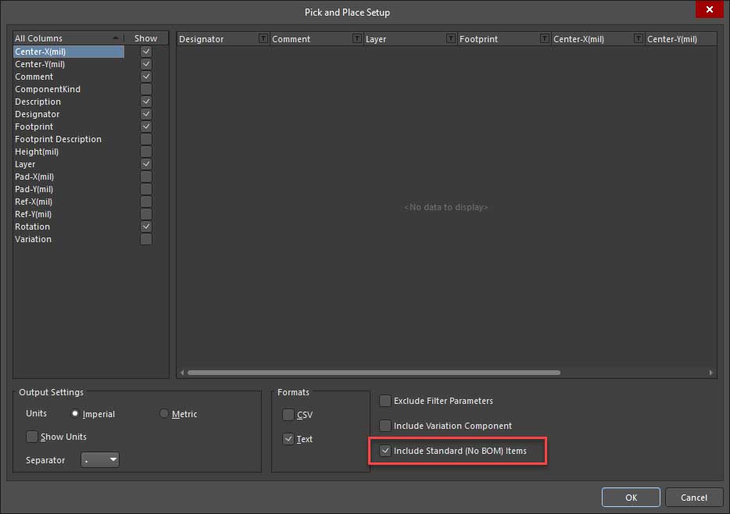Check the Exclude Filter Parameters option
Viewport: 730px width, 514px height.
(x=385, y=401)
